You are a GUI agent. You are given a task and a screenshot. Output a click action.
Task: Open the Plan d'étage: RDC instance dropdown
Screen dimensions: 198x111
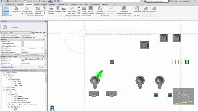(16, 33)
